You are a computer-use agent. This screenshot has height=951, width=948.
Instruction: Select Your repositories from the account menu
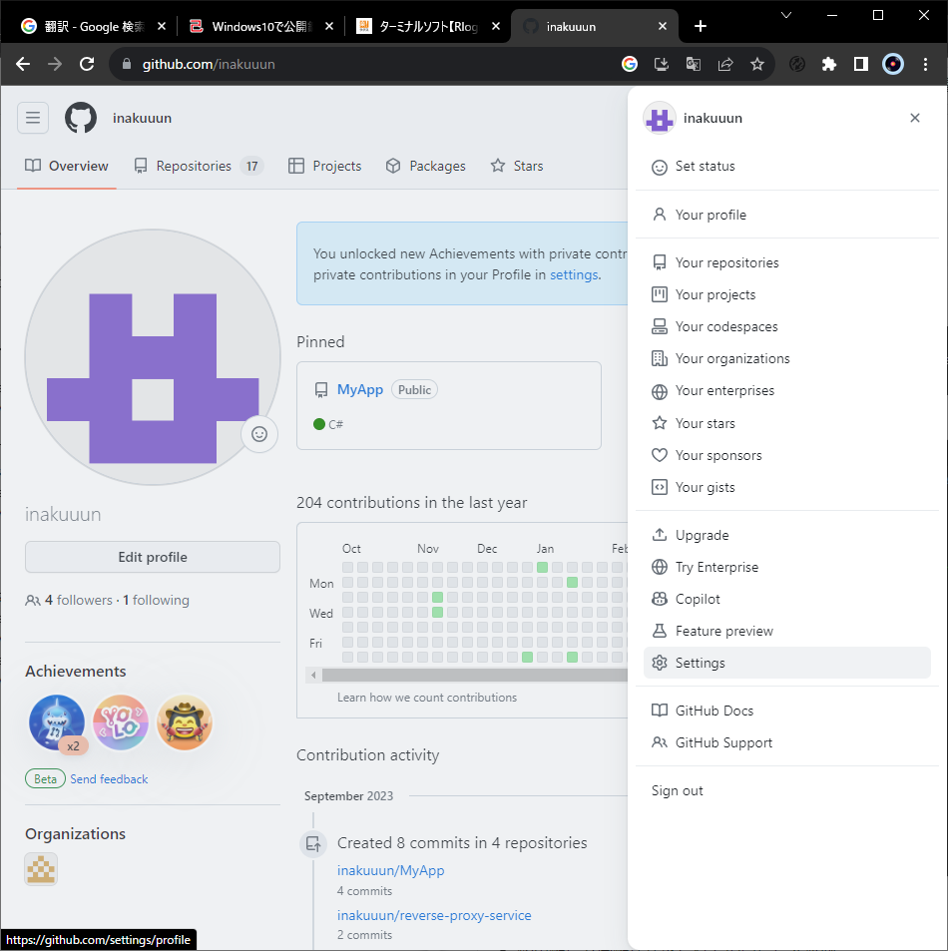tap(727, 261)
